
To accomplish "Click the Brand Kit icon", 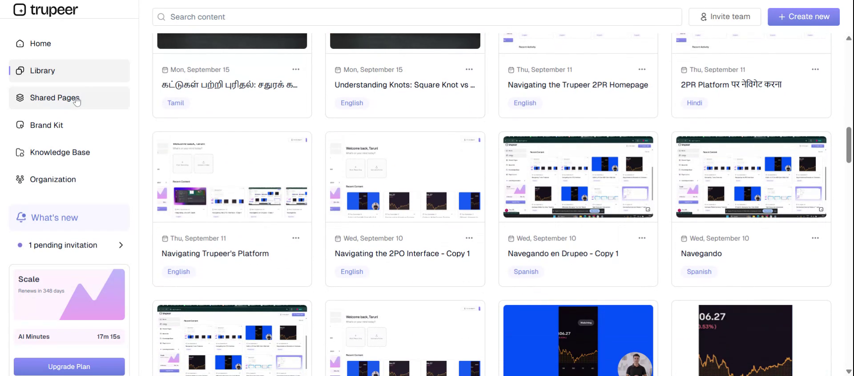I will click(20, 125).
